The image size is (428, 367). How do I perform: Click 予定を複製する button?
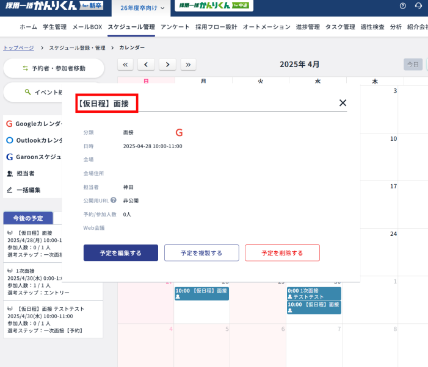[201, 253]
